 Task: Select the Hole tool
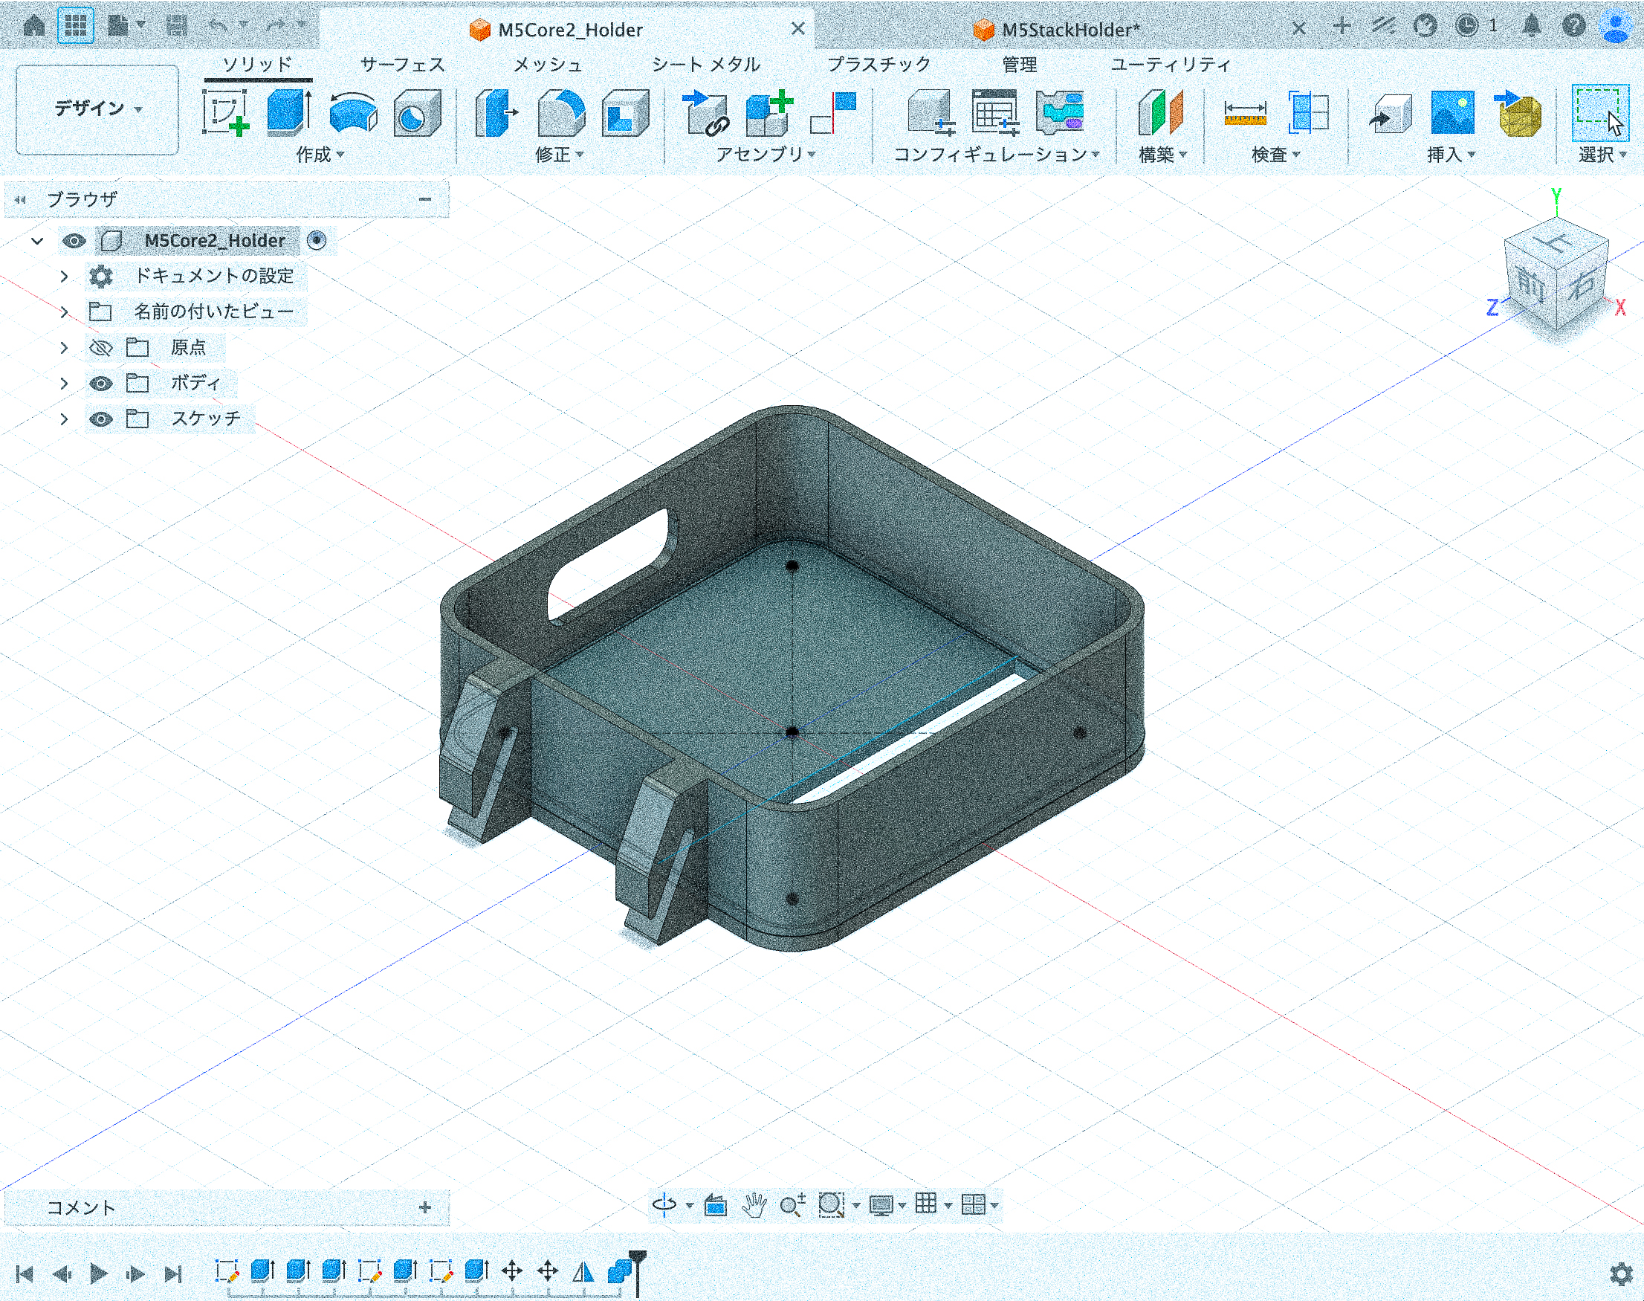pos(417,113)
